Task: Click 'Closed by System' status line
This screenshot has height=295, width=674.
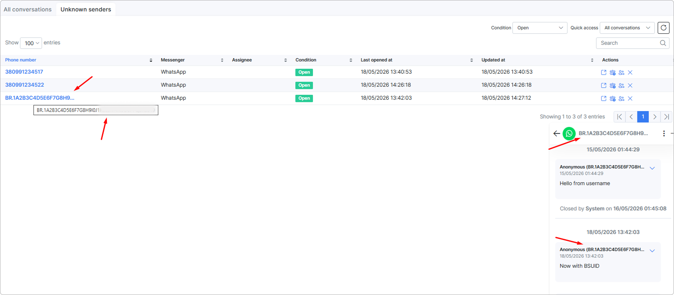Action: point(613,208)
